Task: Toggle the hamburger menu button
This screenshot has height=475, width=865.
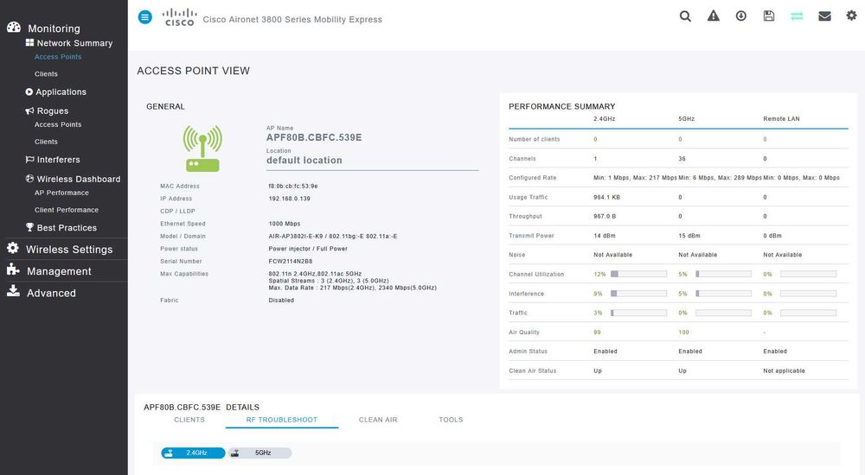Action: click(145, 17)
